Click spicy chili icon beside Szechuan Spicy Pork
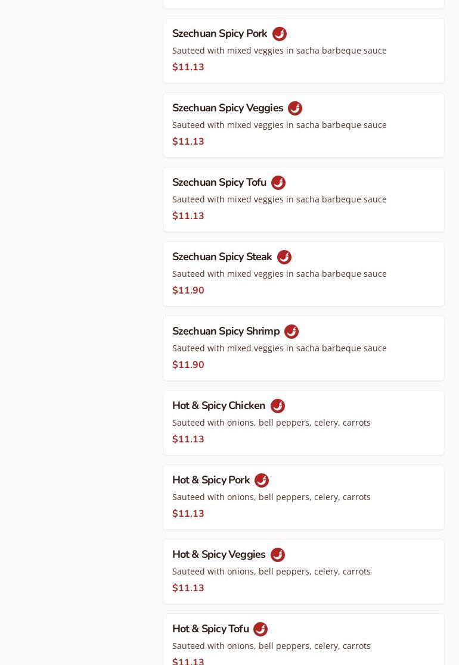This screenshot has width=459, height=665. click(280, 34)
